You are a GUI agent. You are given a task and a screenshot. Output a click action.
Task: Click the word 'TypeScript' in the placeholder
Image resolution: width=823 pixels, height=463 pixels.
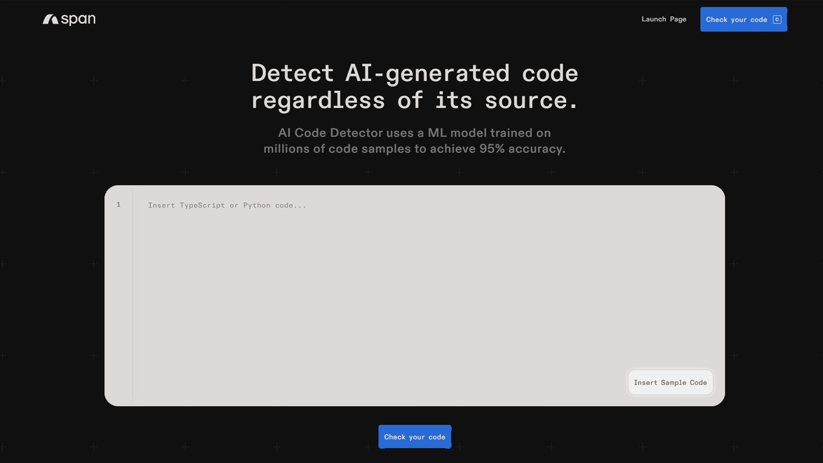tap(202, 205)
